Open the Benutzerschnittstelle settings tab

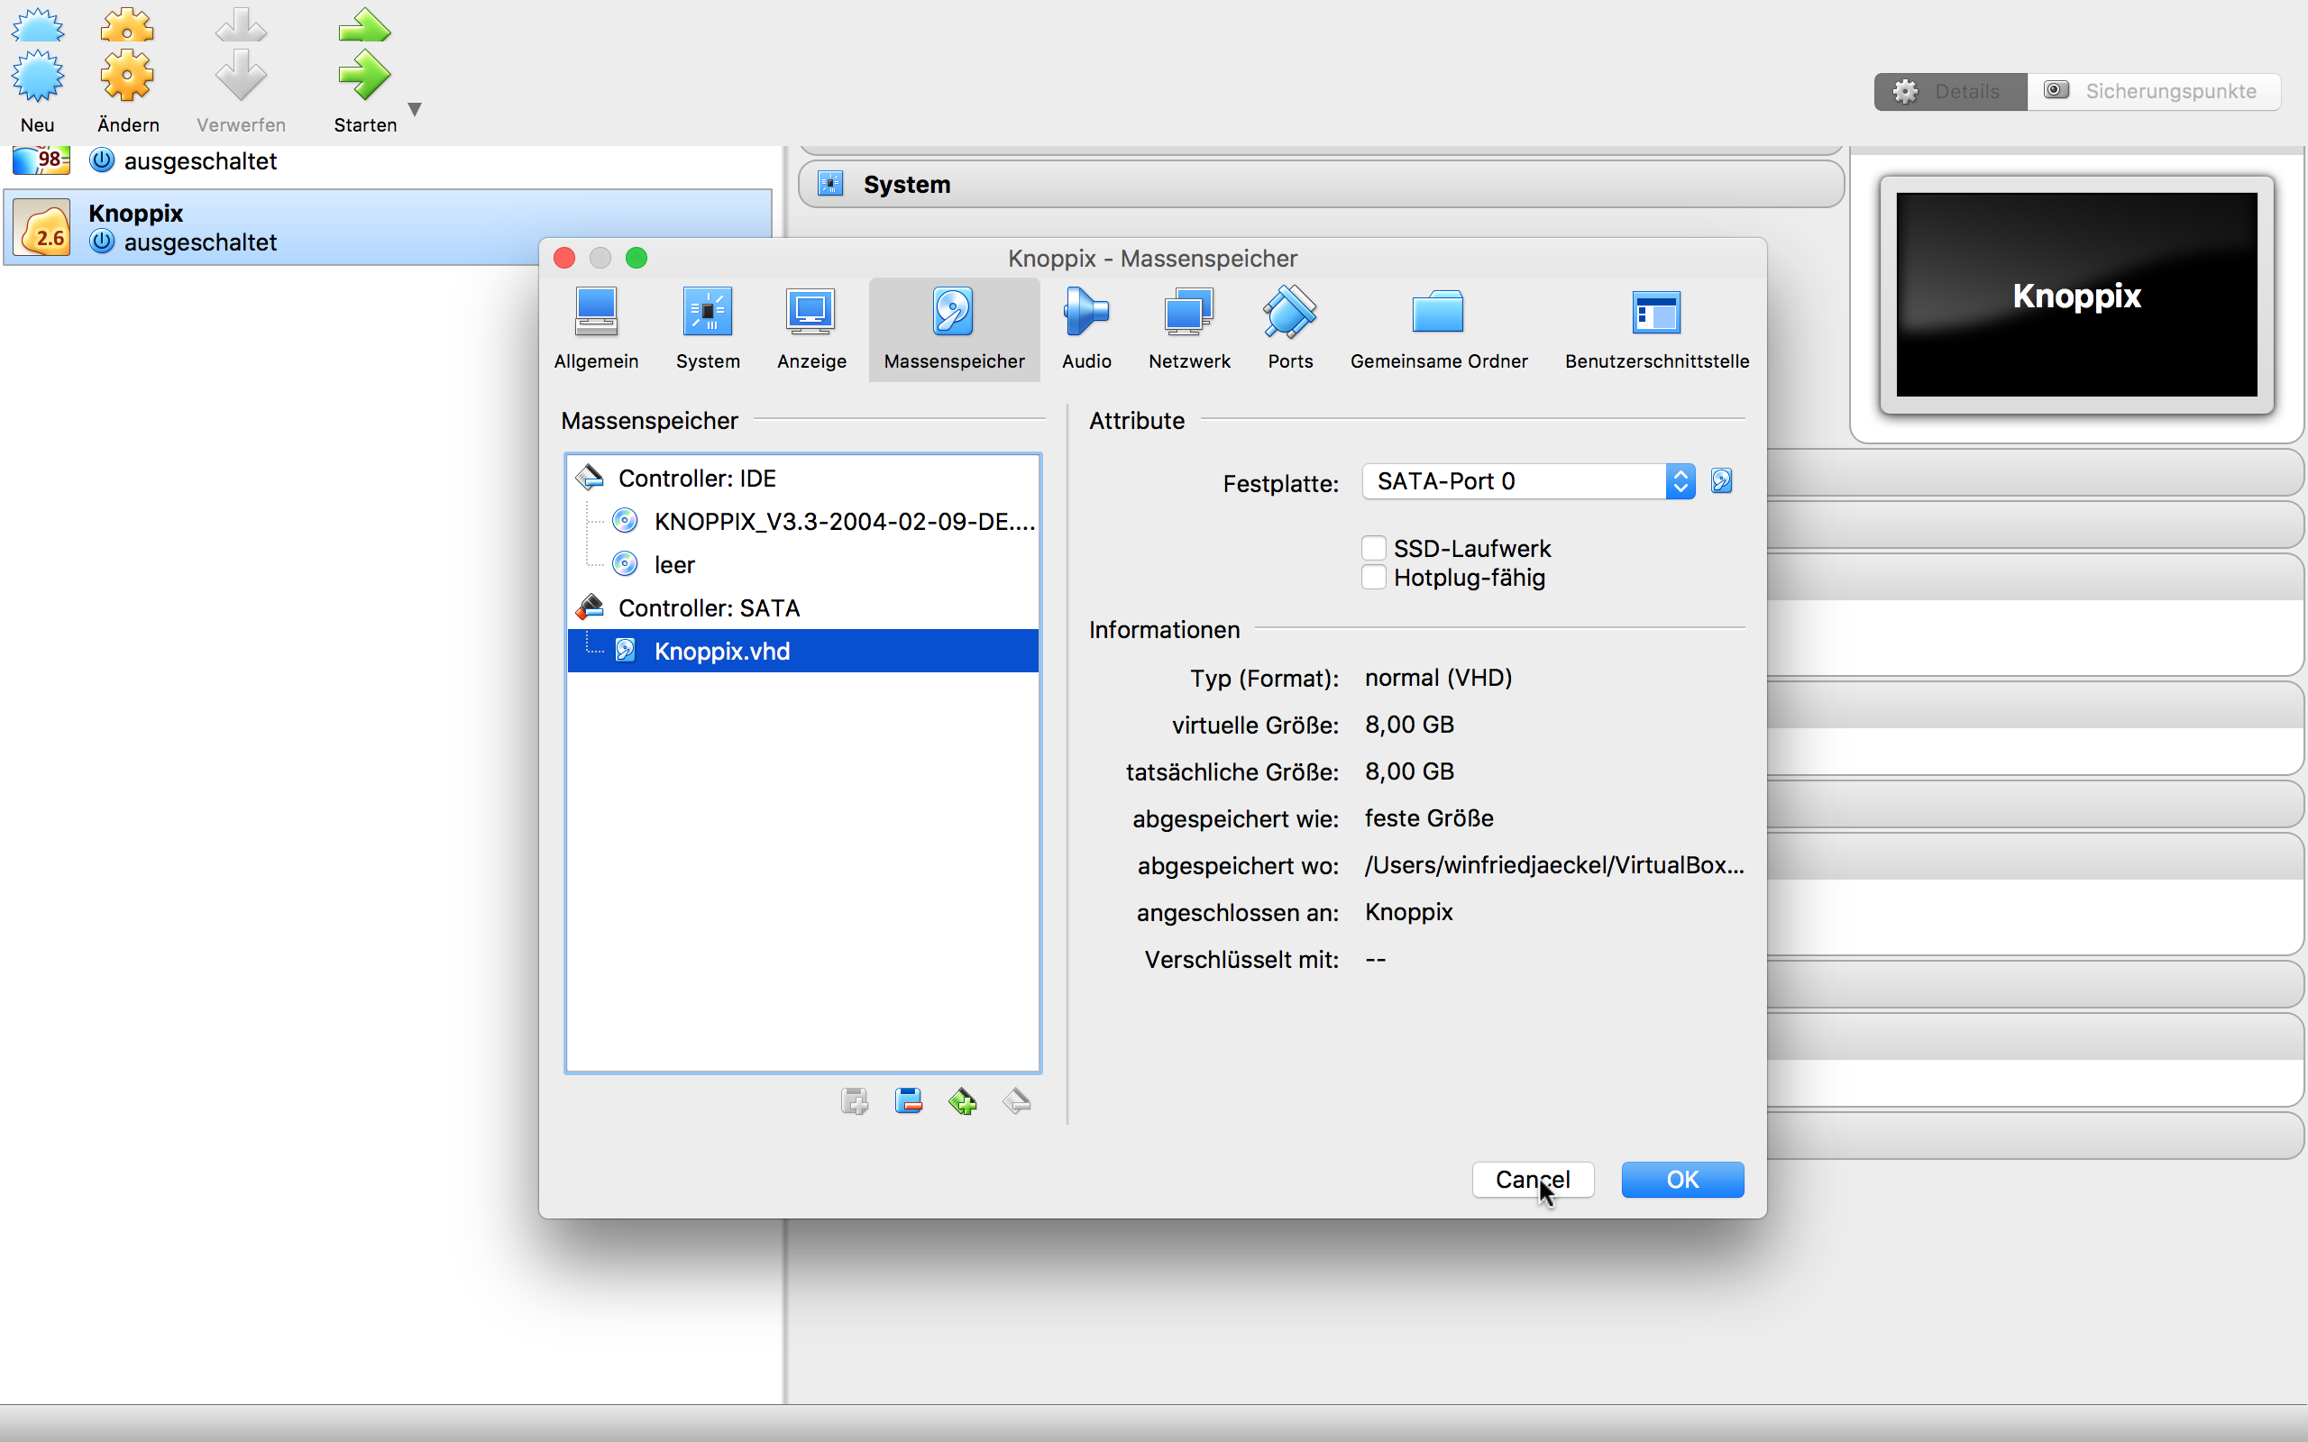1656,329
